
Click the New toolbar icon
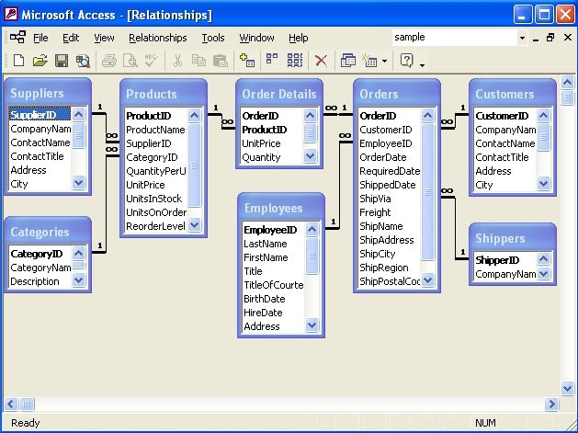coord(18,60)
